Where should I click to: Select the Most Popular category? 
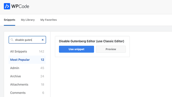point(27,60)
